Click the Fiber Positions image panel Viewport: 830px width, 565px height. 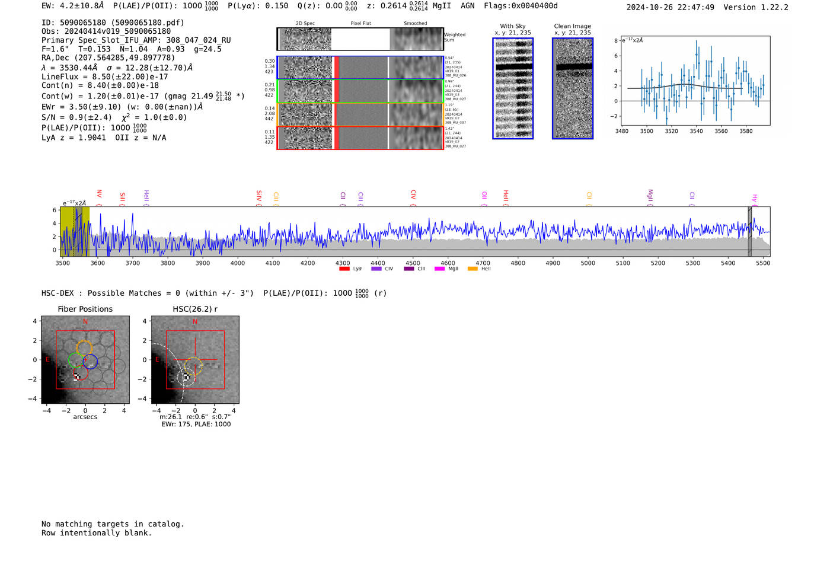(x=85, y=360)
